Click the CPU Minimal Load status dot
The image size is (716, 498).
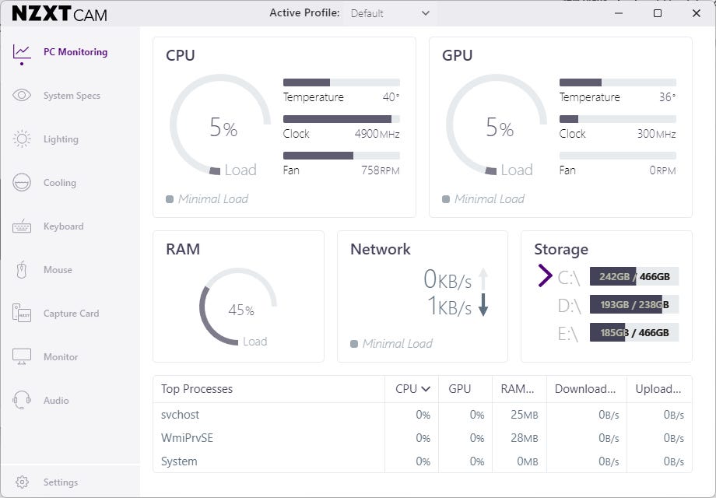(170, 199)
